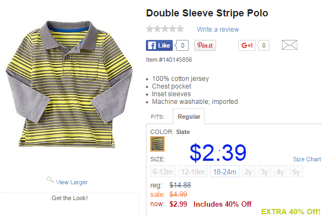The height and width of the screenshot is (216, 322).
Task: Click the Google +1 button
Action: (x=247, y=45)
